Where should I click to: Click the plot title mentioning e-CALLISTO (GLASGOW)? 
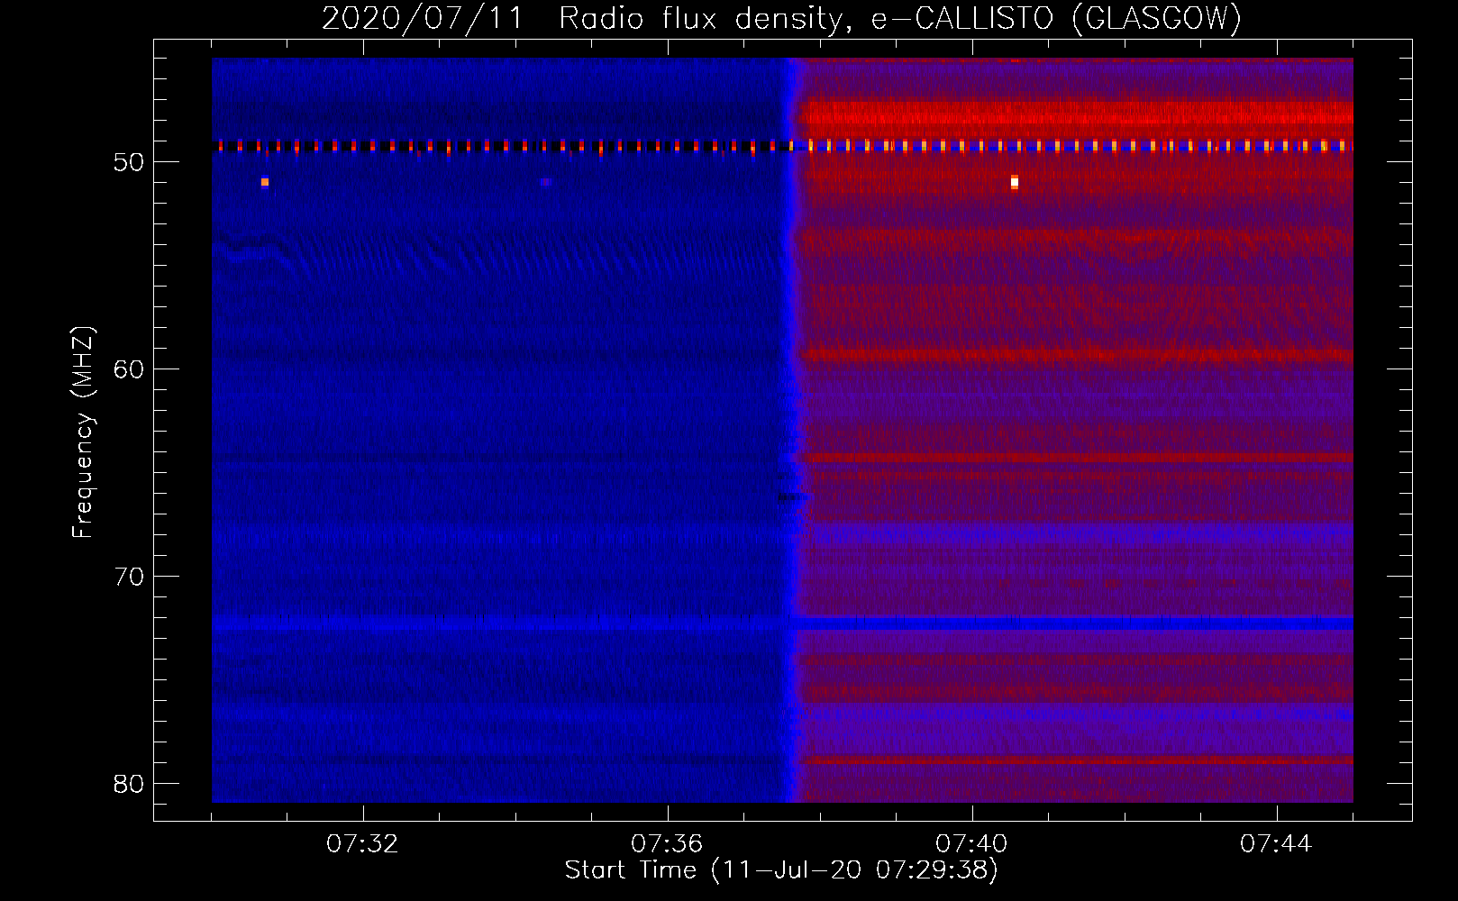click(x=781, y=18)
